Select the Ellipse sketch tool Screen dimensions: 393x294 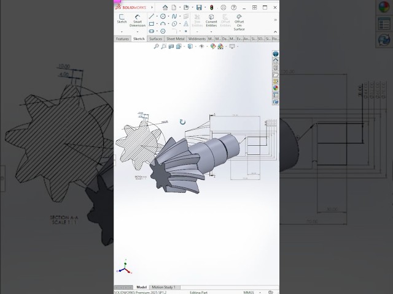(x=174, y=24)
